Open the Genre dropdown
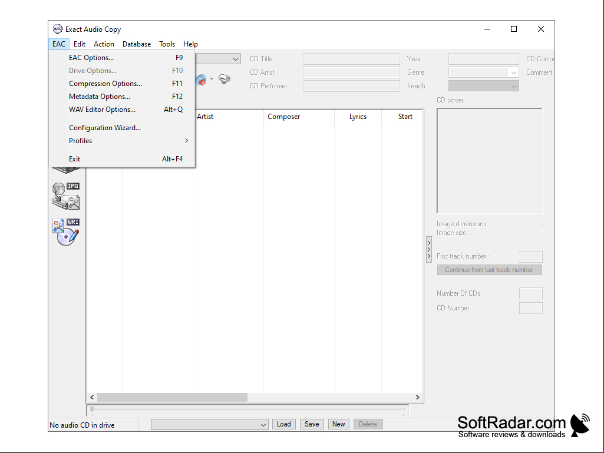The height and width of the screenshot is (453, 604). [513, 72]
